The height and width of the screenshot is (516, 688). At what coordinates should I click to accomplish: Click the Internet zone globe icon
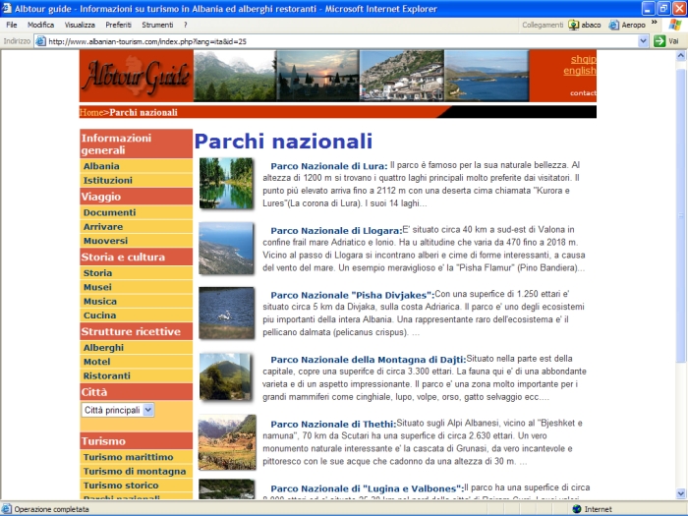pos(577,509)
